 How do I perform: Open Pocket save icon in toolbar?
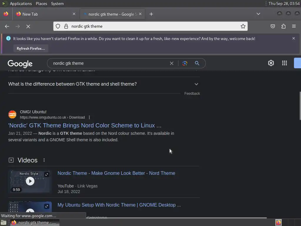pyautogui.click(x=272, y=26)
